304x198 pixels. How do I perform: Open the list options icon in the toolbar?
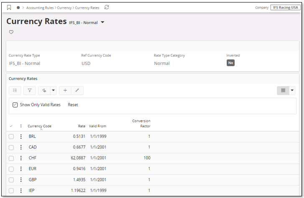15,90
